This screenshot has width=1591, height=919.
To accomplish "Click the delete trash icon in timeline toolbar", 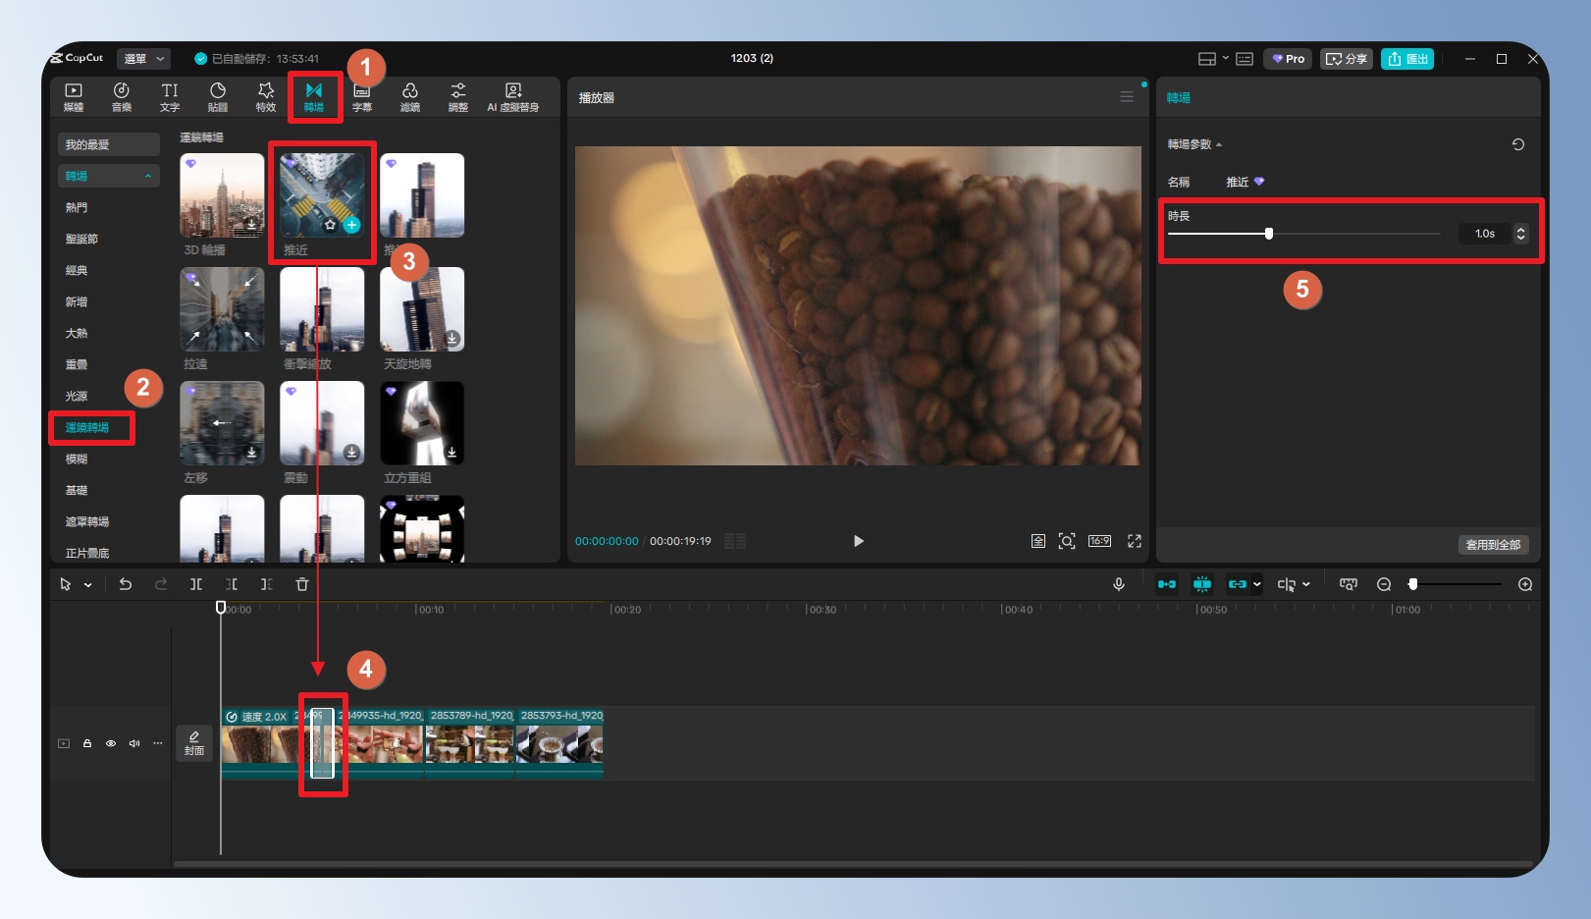I will tap(302, 584).
